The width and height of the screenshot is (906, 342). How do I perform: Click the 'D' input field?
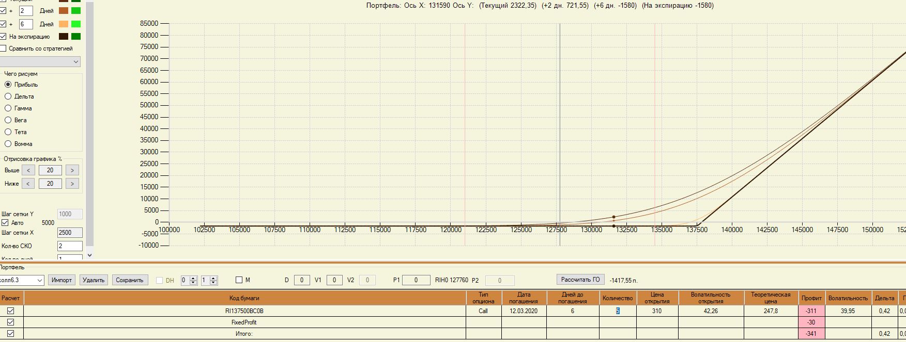pyautogui.click(x=302, y=280)
